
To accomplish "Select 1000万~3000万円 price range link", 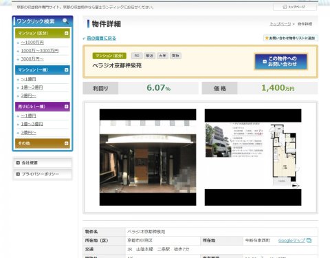I will point(40,51).
